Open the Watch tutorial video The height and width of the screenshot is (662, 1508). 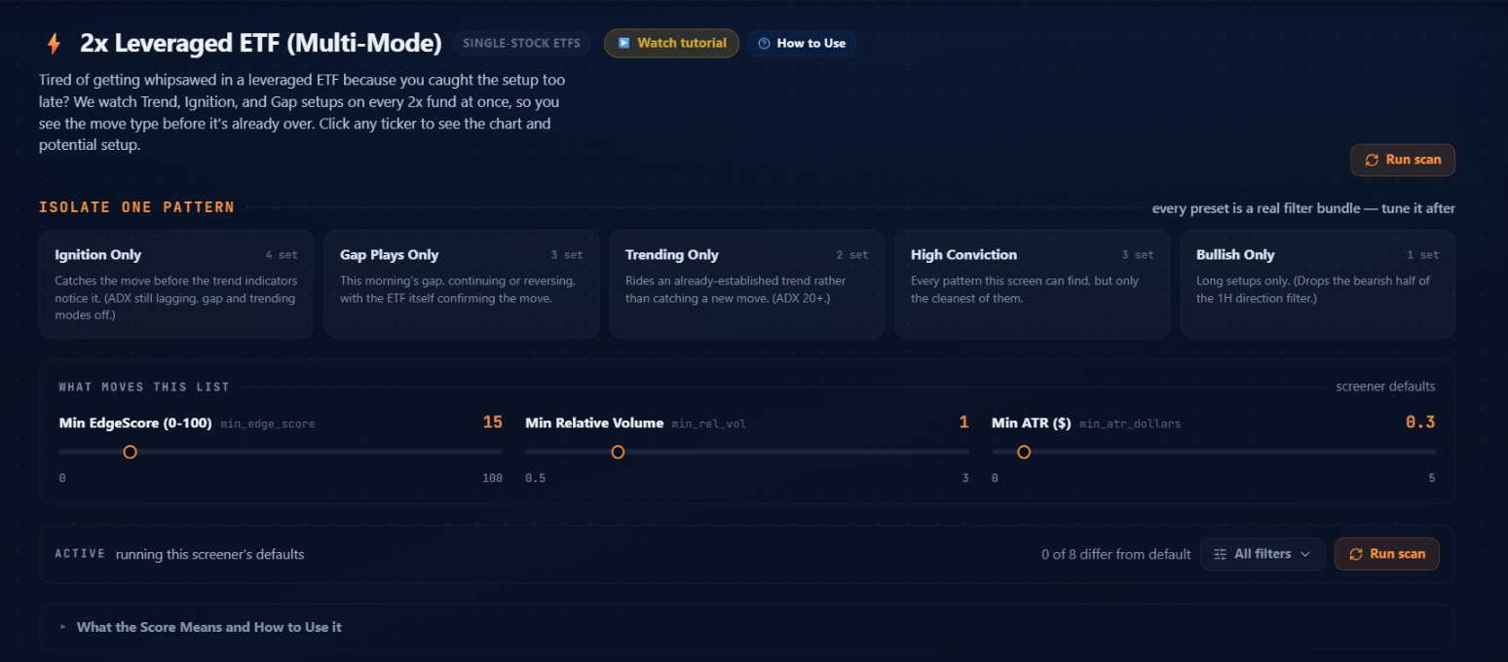click(671, 43)
